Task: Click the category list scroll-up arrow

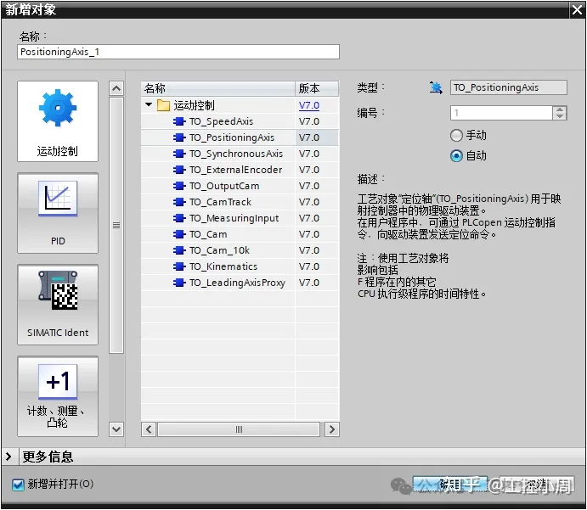Action: [116, 88]
